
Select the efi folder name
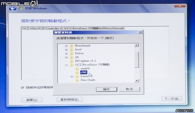tap(77, 57)
